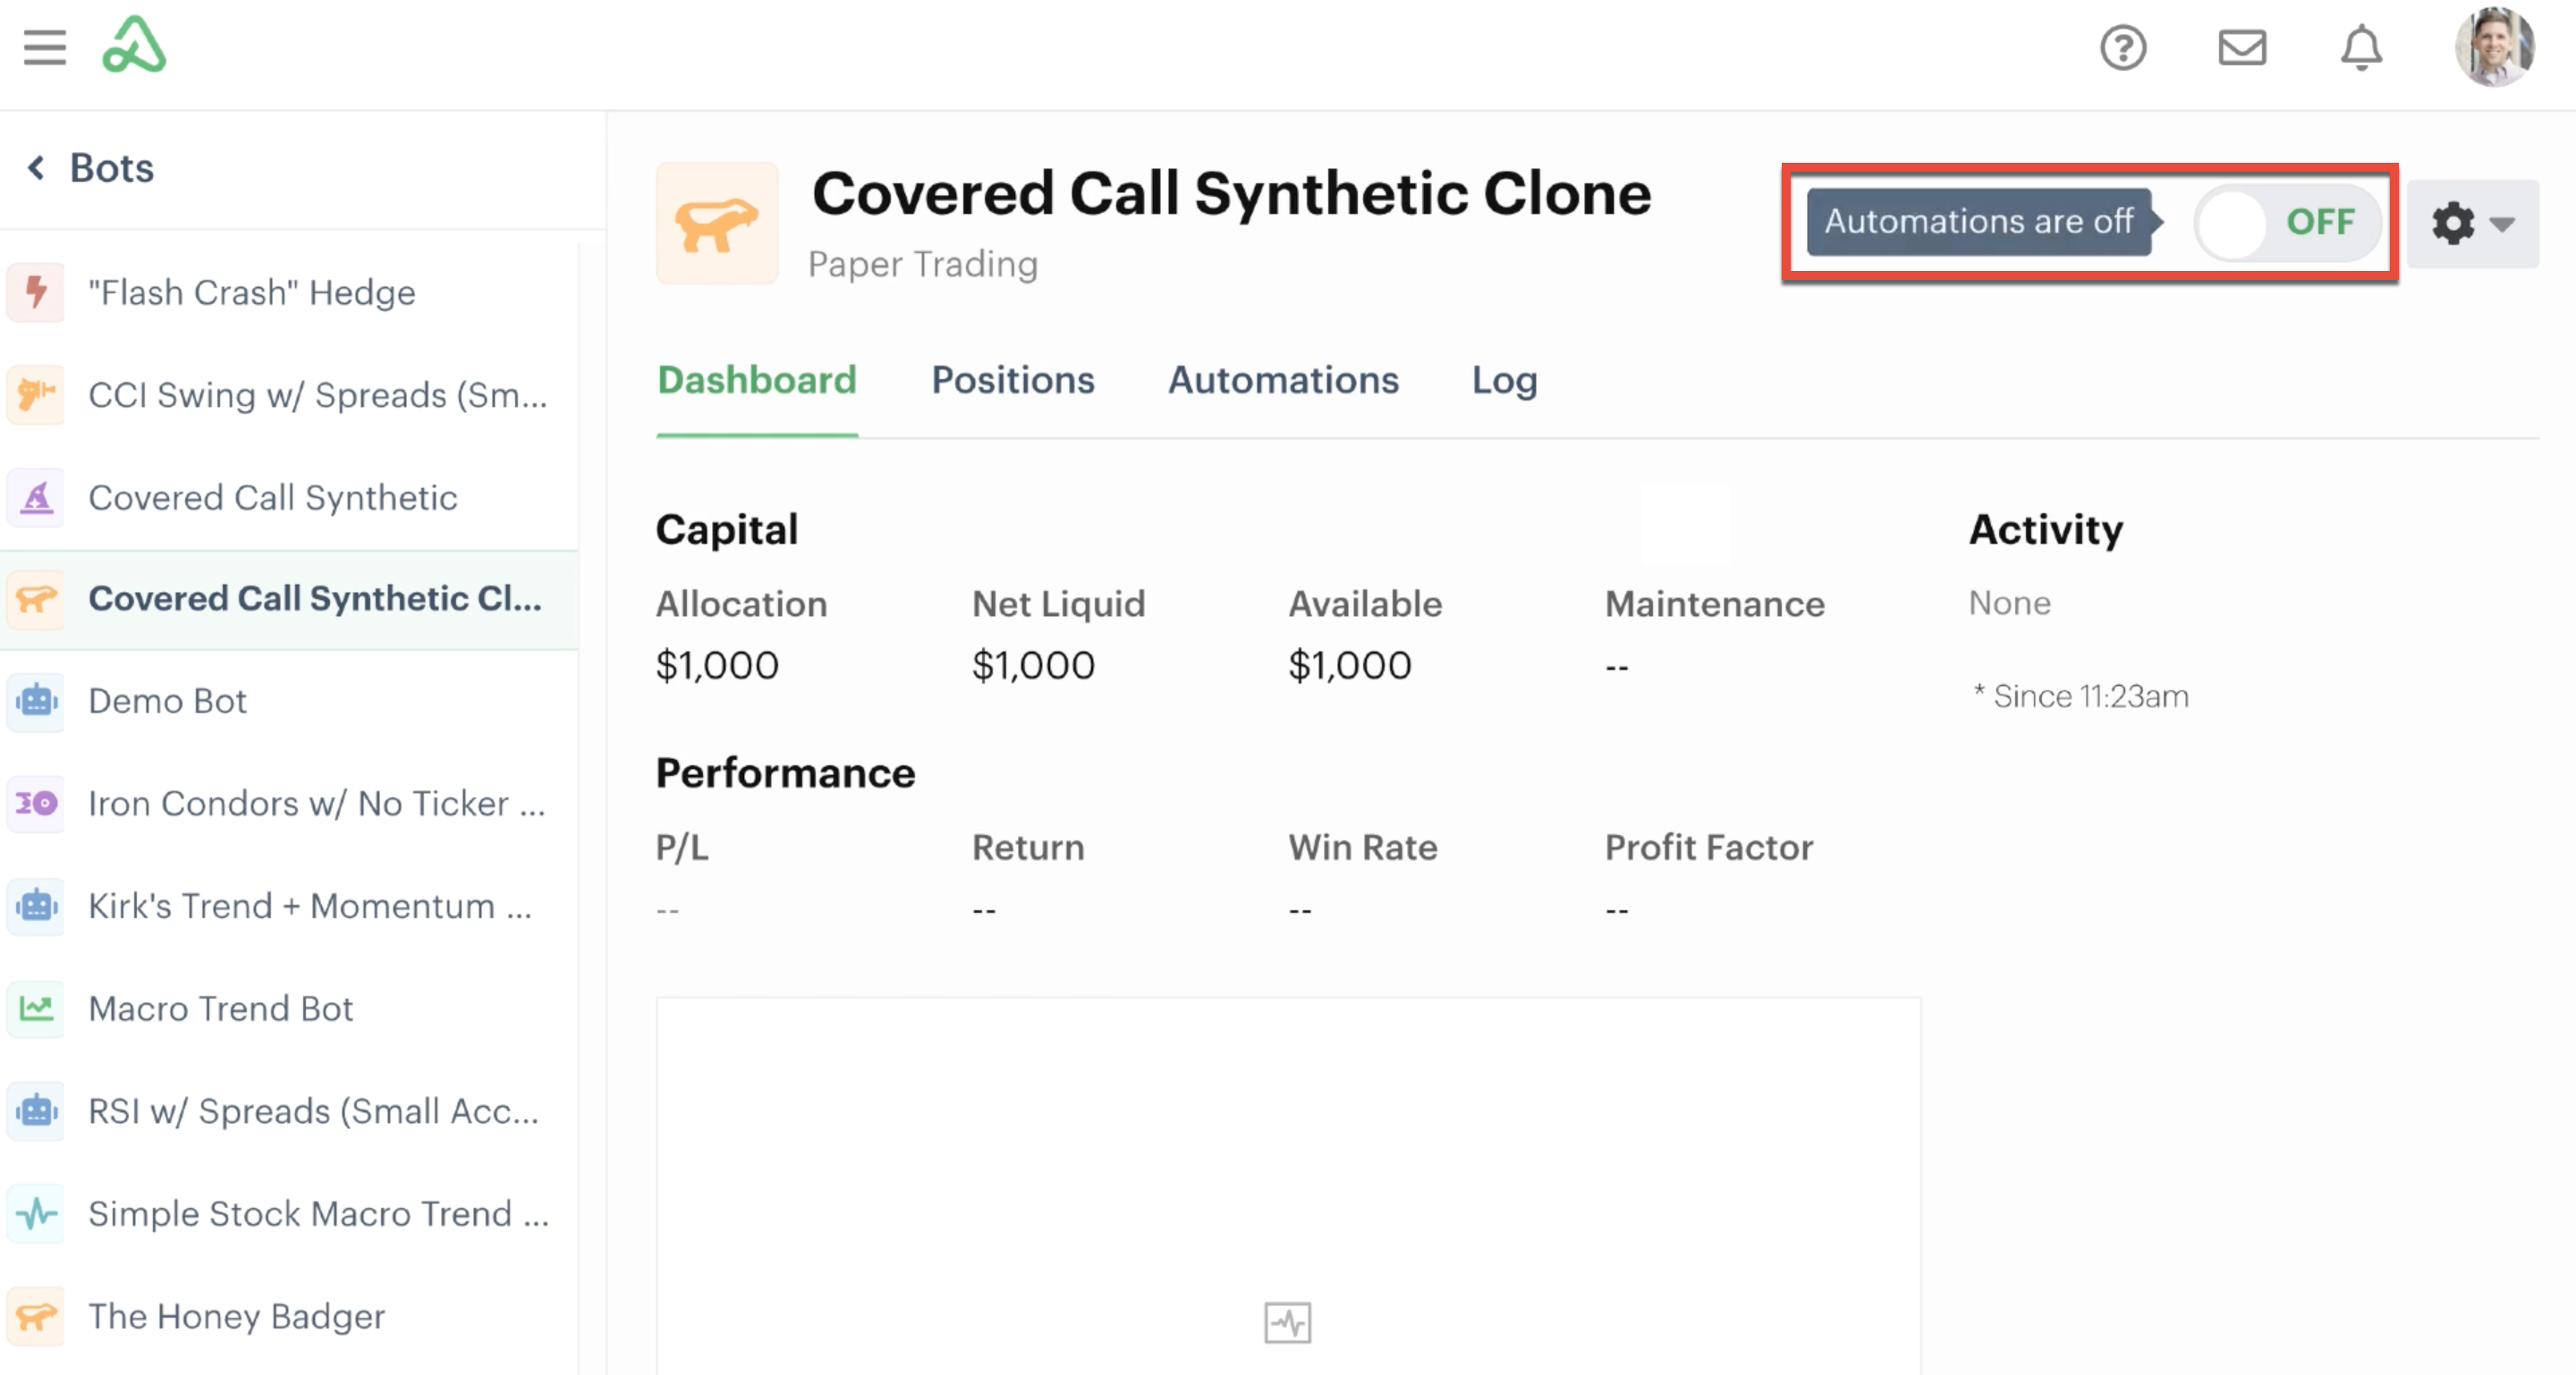Click the Iron Condors bot icon
Image resolution: width=2576 pixels, height=1375 pixels.
tap(37, 804)
